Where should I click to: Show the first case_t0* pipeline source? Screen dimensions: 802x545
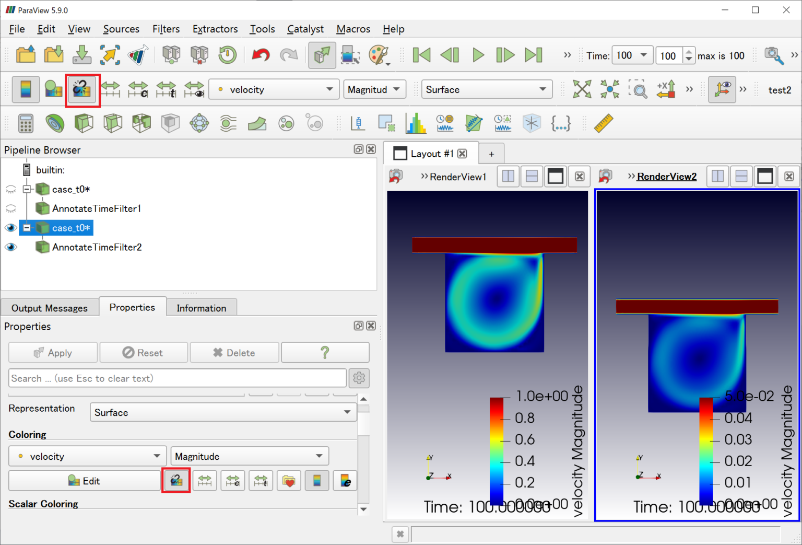click(10, 189)
